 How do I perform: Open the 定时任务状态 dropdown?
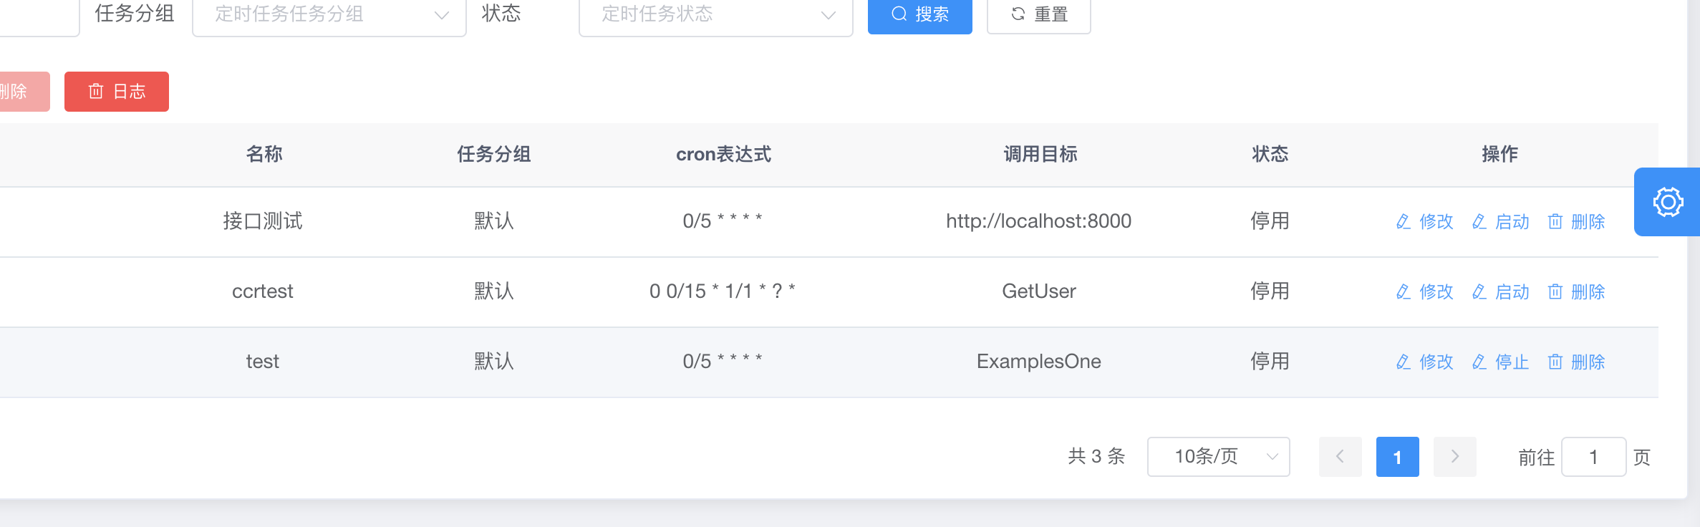click(716, 14)
